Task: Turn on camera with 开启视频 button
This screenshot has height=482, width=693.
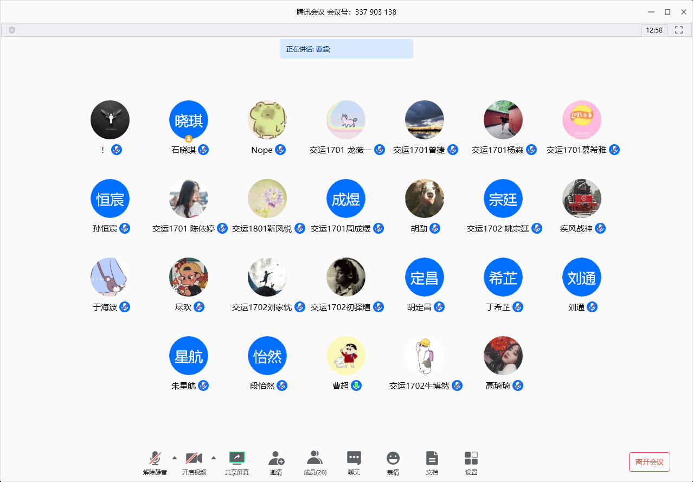Action: (194, 459)
